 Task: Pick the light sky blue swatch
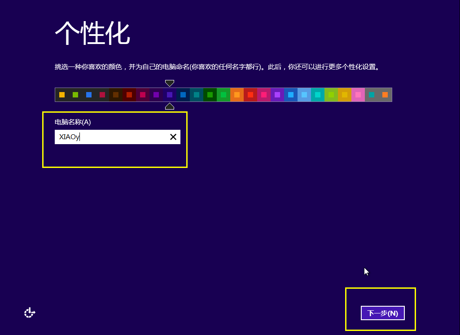(304, 95)
